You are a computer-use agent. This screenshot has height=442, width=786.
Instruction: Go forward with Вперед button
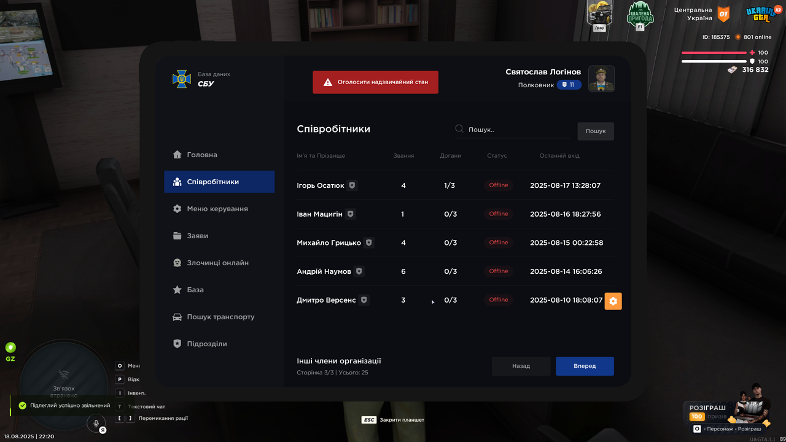click(585, 366)
